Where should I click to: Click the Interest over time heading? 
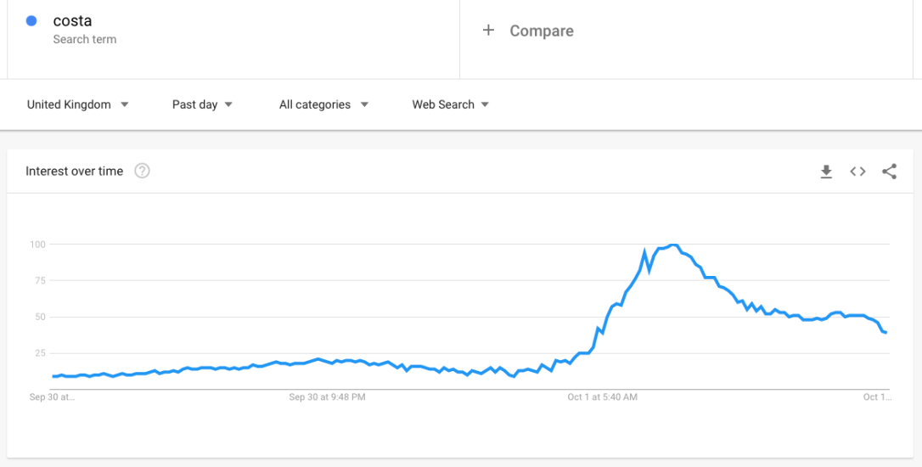(74, 172)
